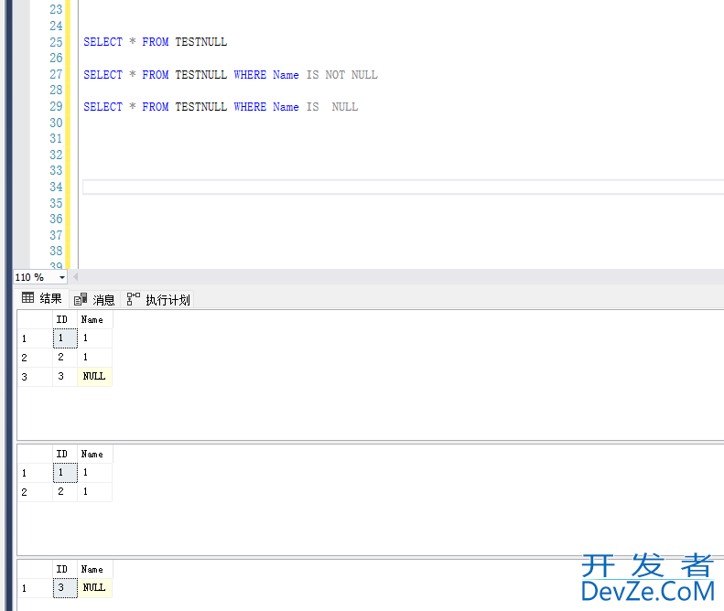724x611 pixels.
Task: Select ID column header in second result grid
Action: click(x=65, y=454)
